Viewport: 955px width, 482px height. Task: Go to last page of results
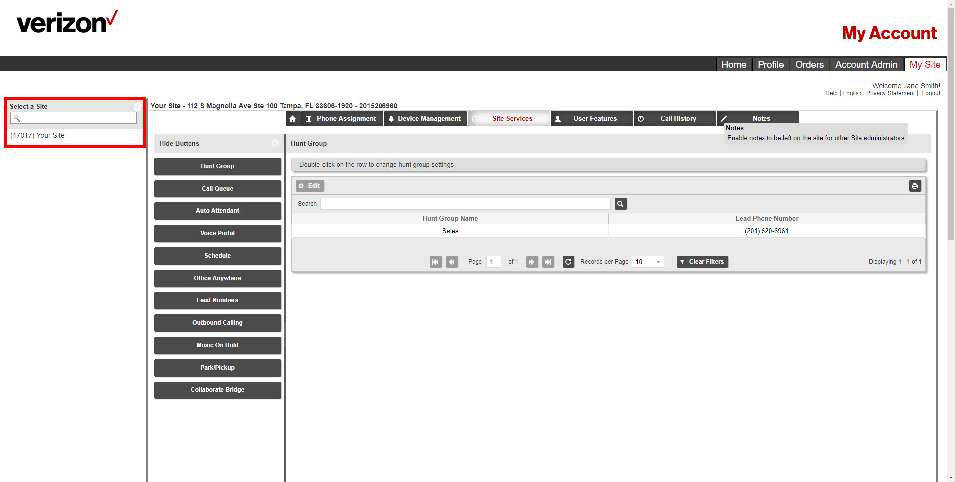[x=548, y=262]
